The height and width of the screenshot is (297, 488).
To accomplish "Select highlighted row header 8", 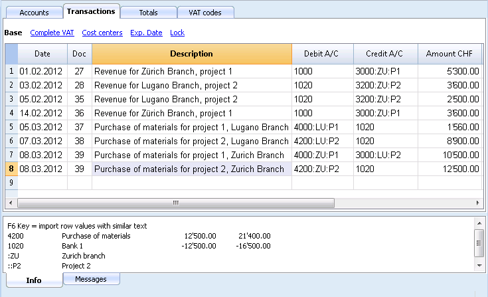I will 11,169.
